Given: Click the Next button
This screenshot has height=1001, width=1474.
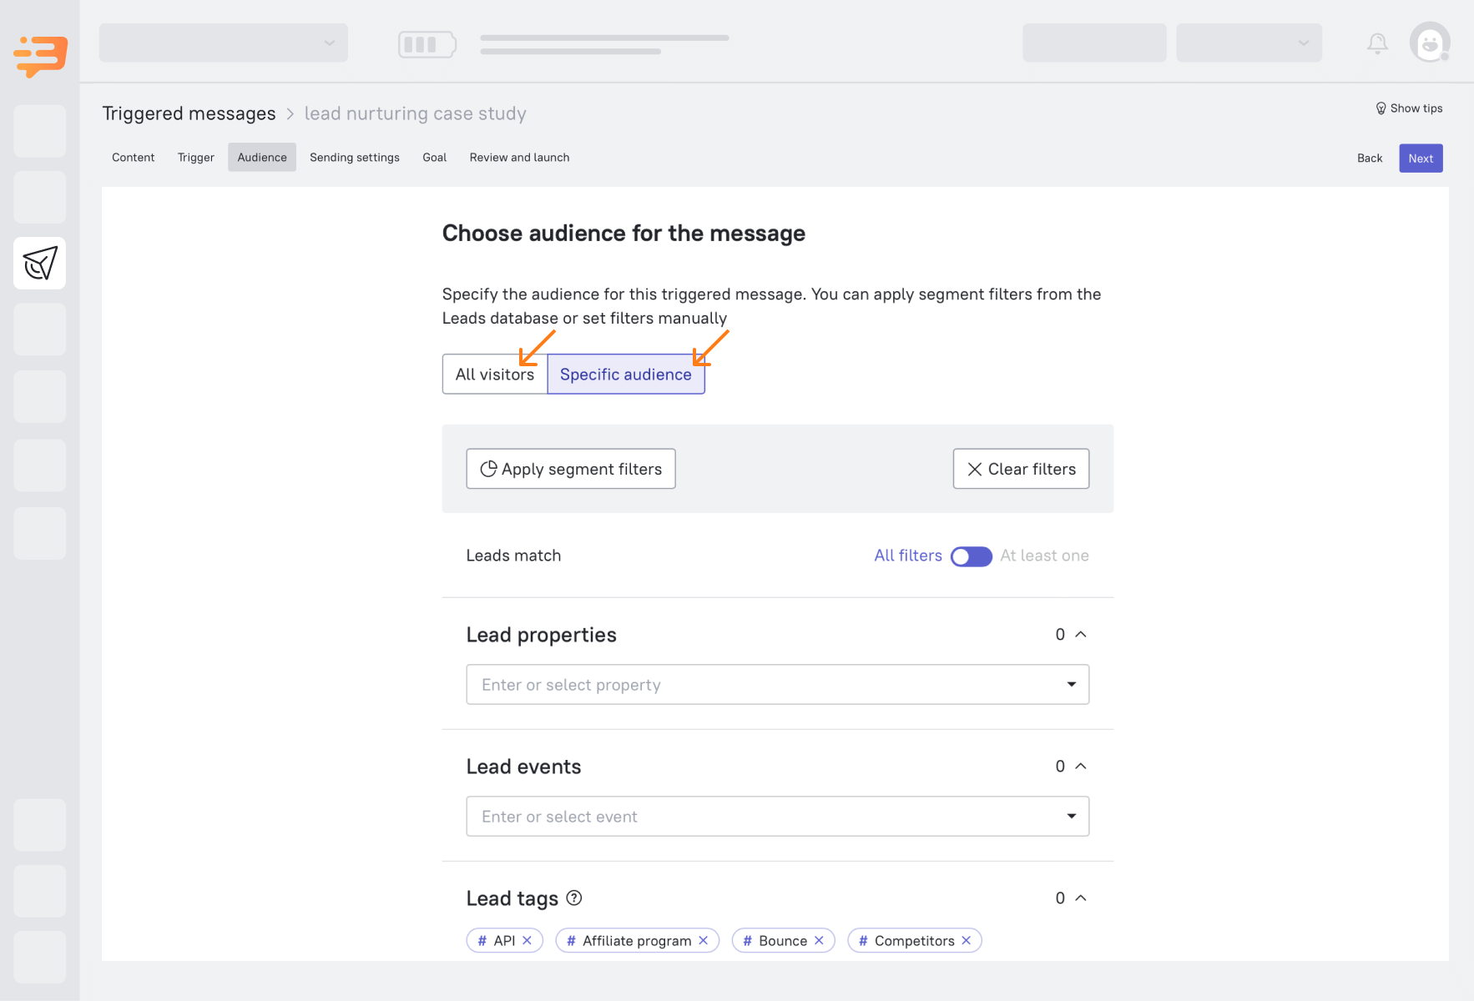Looking at the screenshot, I should coord(1421,158).
